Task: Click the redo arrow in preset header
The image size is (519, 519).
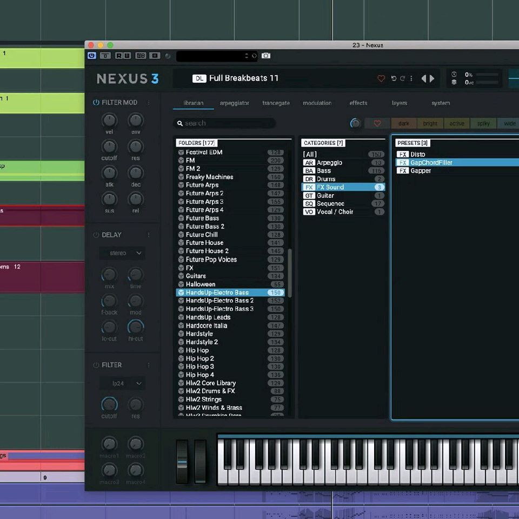Action: pyautogui.click(x=402, y=78)
